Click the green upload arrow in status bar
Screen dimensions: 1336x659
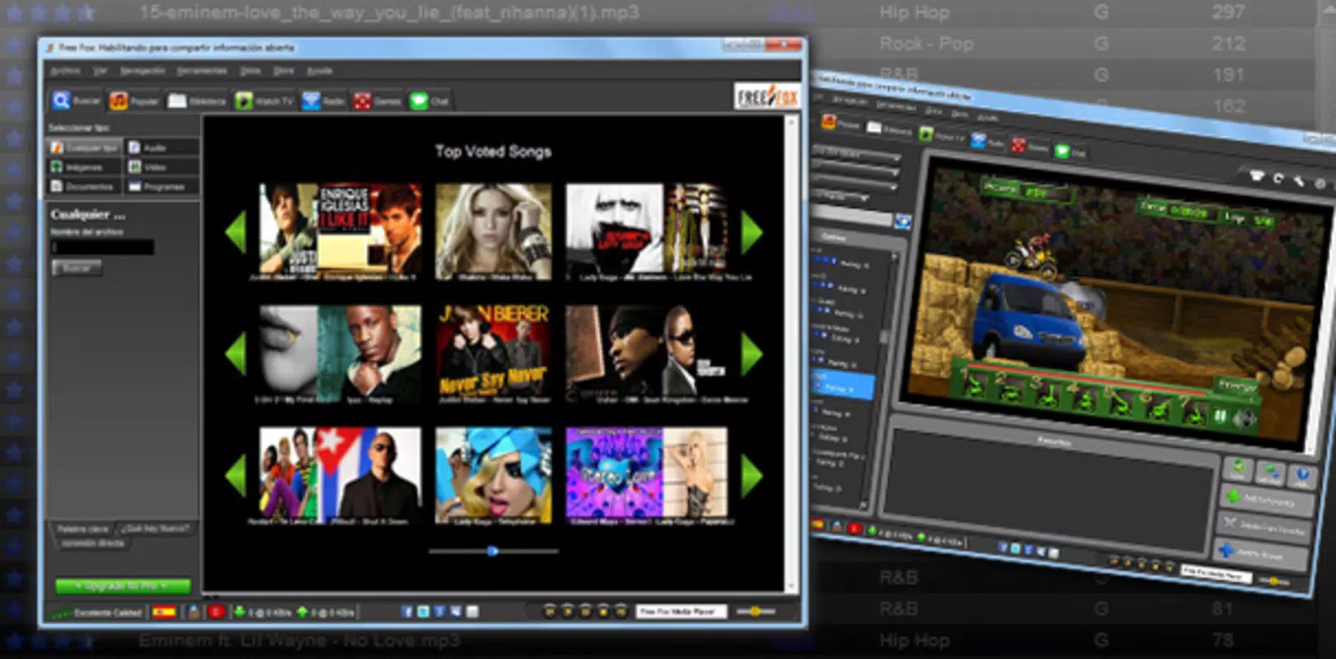[302, 611]
